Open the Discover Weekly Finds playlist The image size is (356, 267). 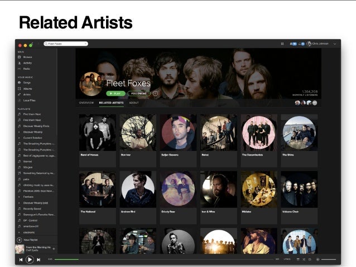[x=36, y=126]
